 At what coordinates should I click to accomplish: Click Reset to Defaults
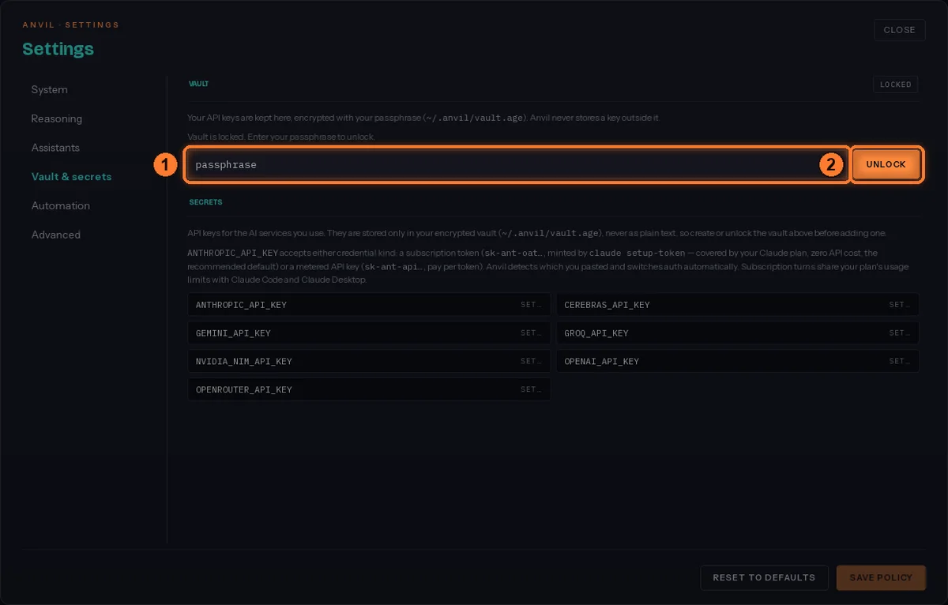(x=764, y=577)
